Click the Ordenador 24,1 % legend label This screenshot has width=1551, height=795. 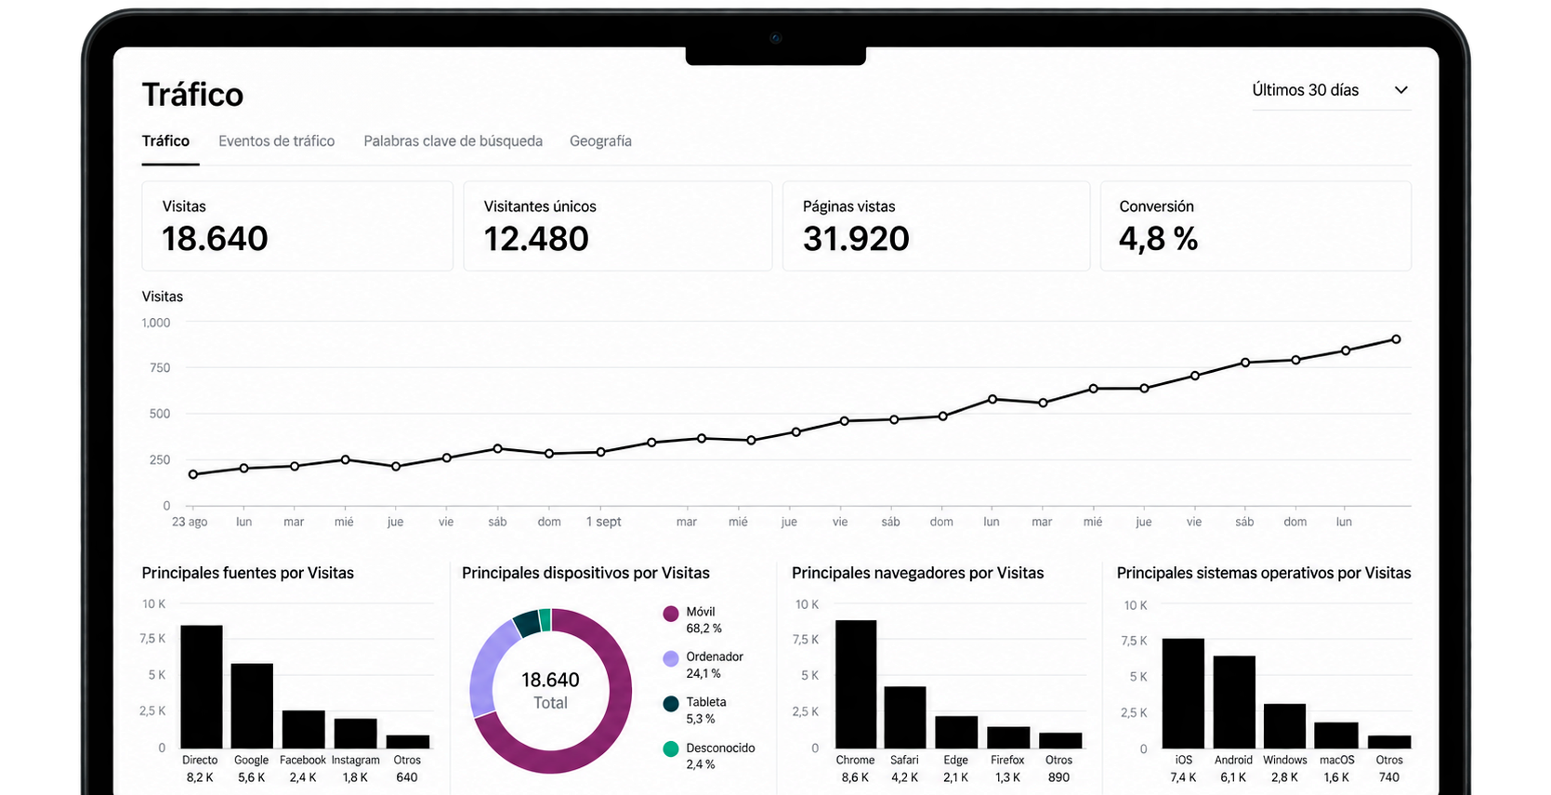715,665
